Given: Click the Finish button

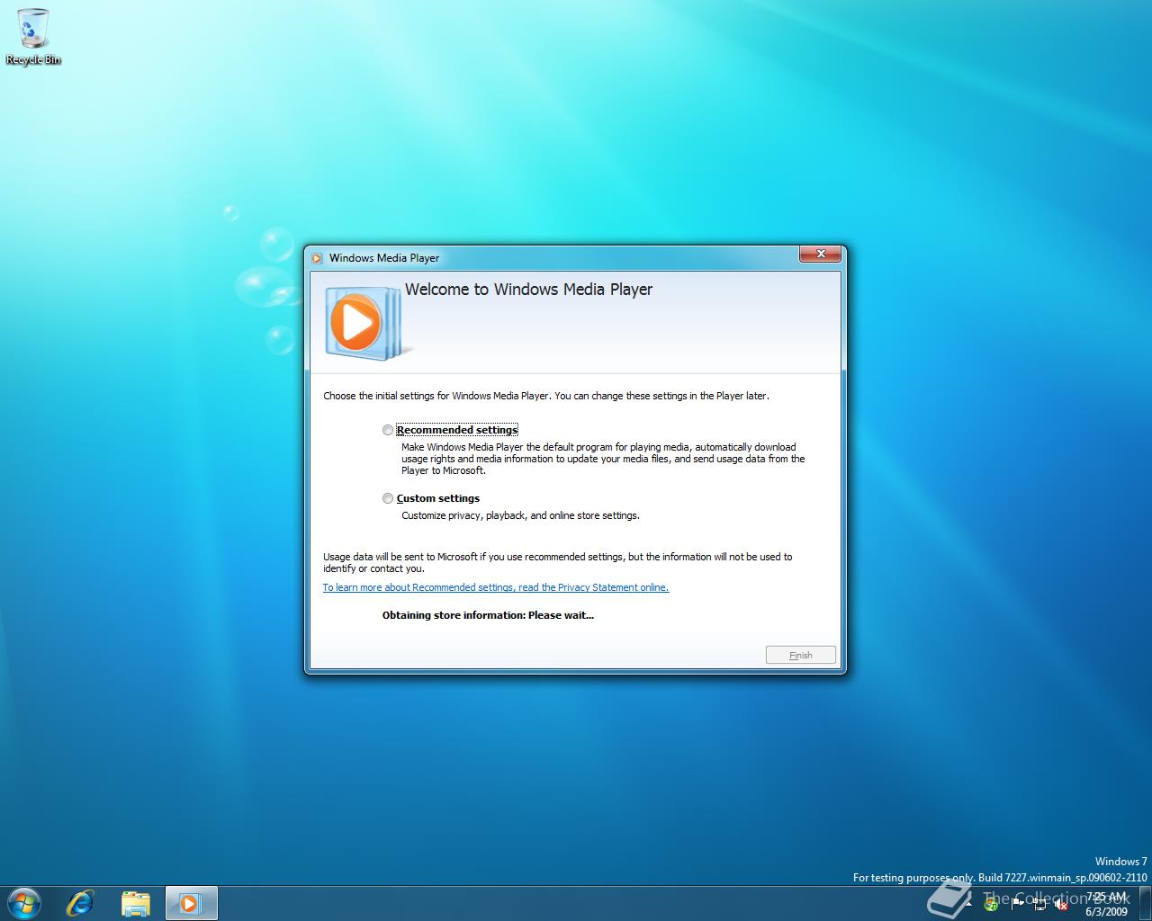Looking at the screenshot, I should tap(801, 655).
